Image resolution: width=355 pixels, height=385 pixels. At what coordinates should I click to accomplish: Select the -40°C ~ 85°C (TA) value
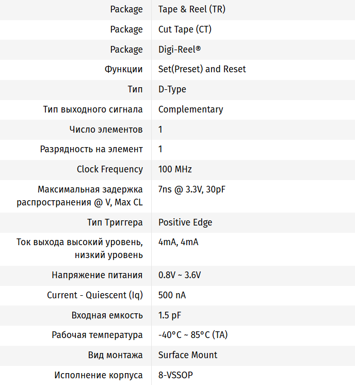pyautogui.click(x=192, y=335)
